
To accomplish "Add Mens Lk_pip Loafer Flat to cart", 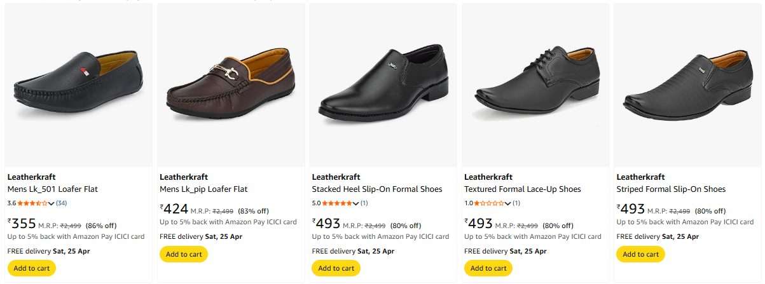I will (x=184, y=254).
